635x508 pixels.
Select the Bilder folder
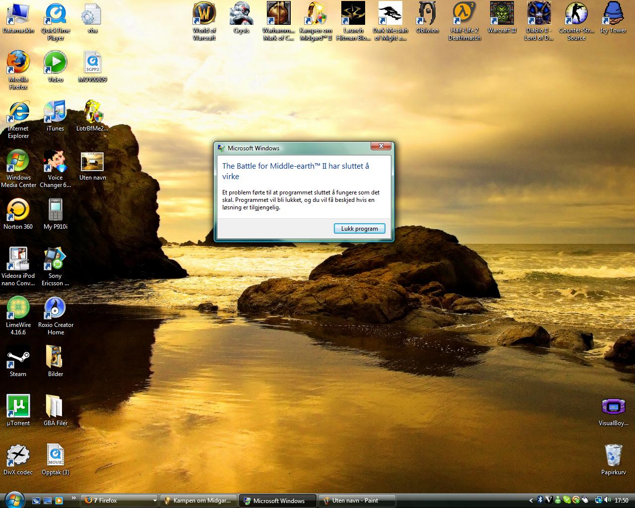[56, 361]
